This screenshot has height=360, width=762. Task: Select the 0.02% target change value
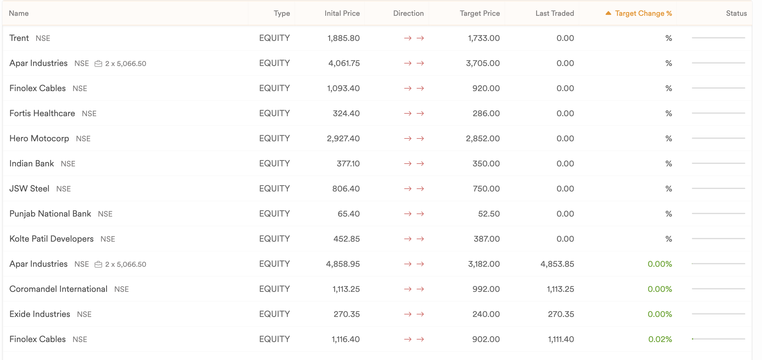tap(660, 339)
